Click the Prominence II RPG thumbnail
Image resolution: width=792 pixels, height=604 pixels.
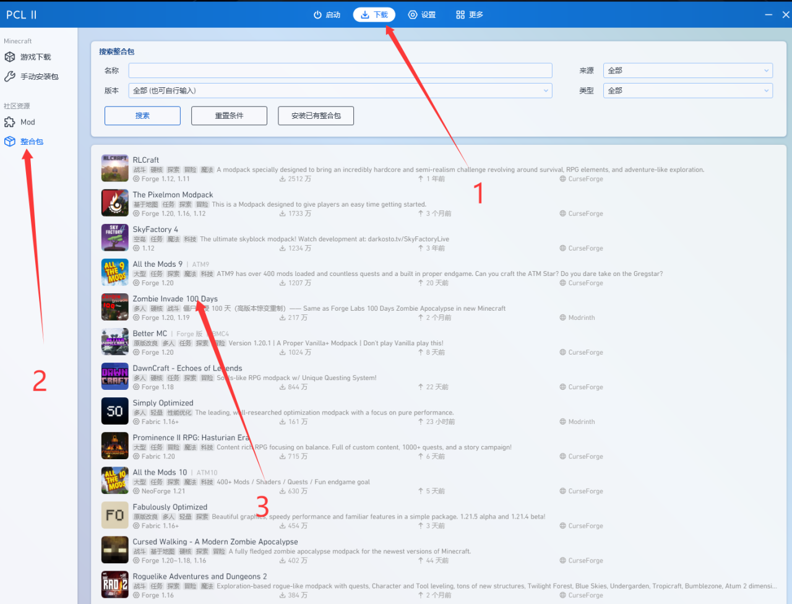click(115, 446)
